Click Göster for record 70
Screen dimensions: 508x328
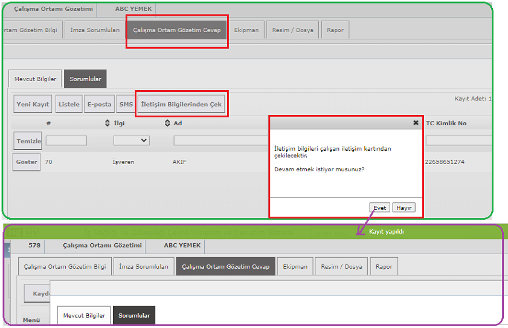click(27, 162)
